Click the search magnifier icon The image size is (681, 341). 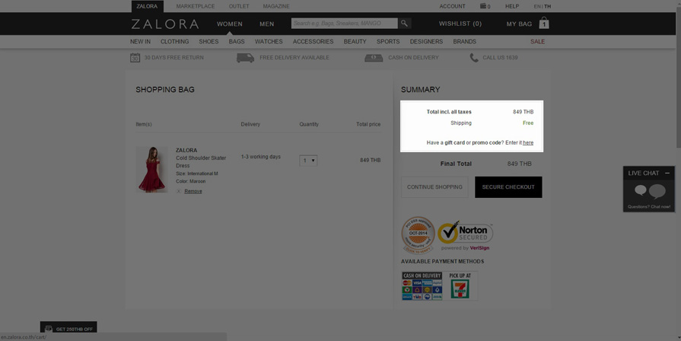click(x=404, y=24)
